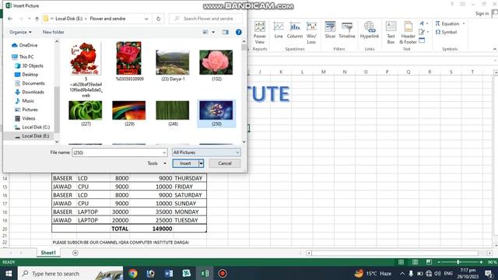498x280 pixels.
Task: Click the Bandicam record taskbar icon
Action: [x=223, y=273]
